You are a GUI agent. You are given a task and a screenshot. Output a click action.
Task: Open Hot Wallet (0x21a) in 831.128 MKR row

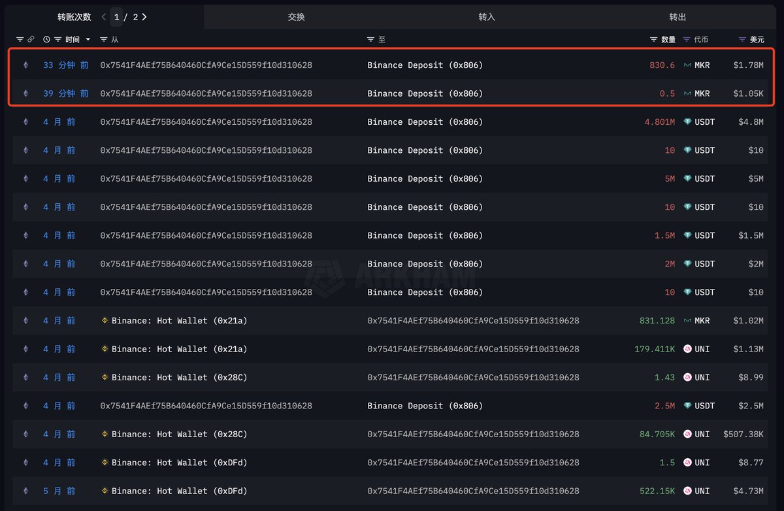coord(180,321)
